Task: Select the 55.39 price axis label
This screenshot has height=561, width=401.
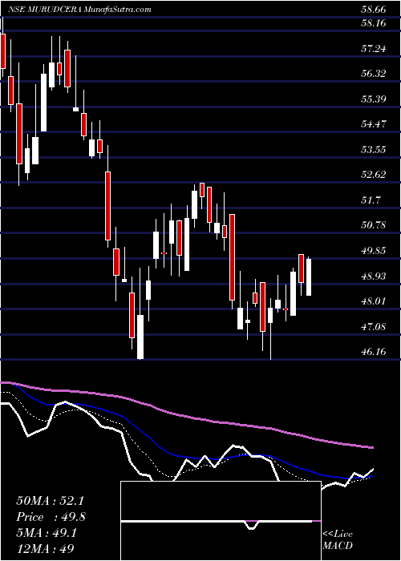Action: coord(373,99)
